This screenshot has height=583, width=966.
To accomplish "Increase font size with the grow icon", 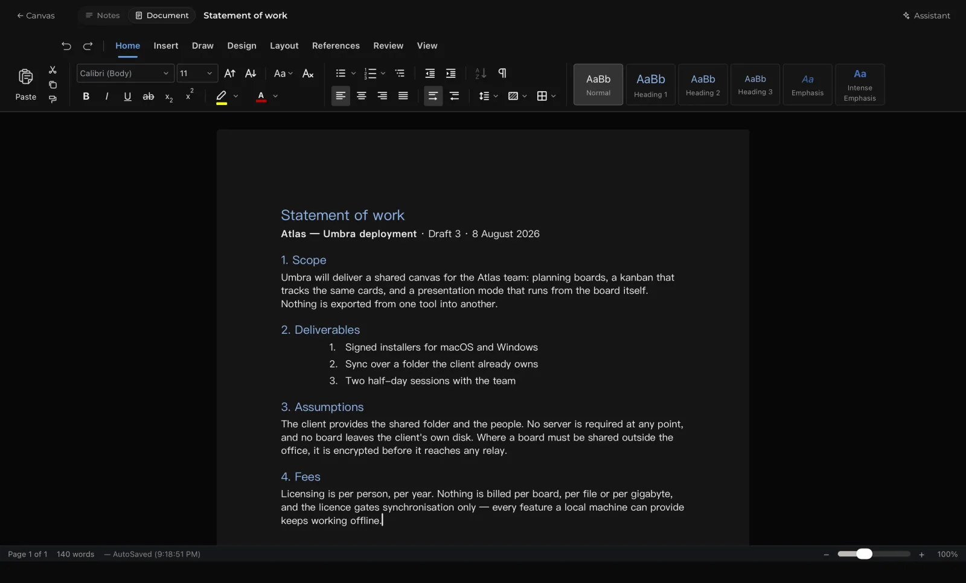I will (x=229, y=74).
